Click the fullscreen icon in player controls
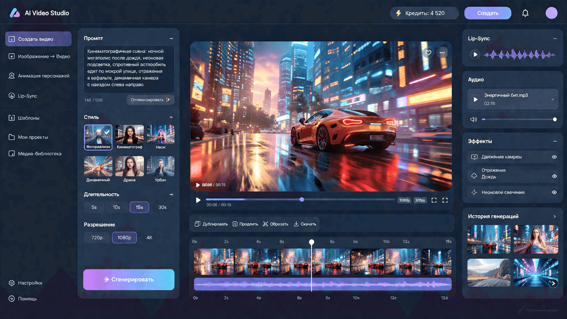This screenshot has height=319, width=567. (x=445, y=200)
